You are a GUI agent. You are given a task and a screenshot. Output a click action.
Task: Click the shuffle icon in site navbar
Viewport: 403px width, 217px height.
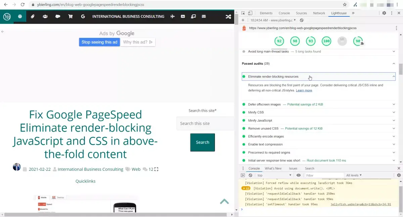pos(228,16)
